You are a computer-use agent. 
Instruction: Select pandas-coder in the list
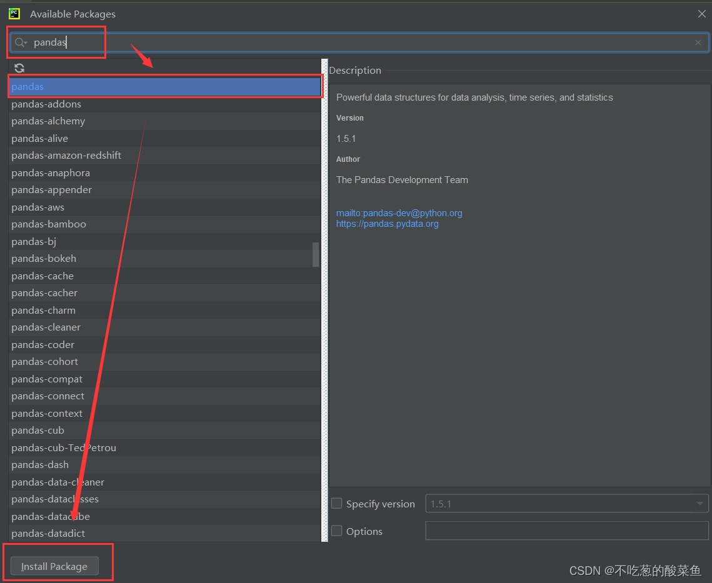pyautogui.click(x=164, y=345)
